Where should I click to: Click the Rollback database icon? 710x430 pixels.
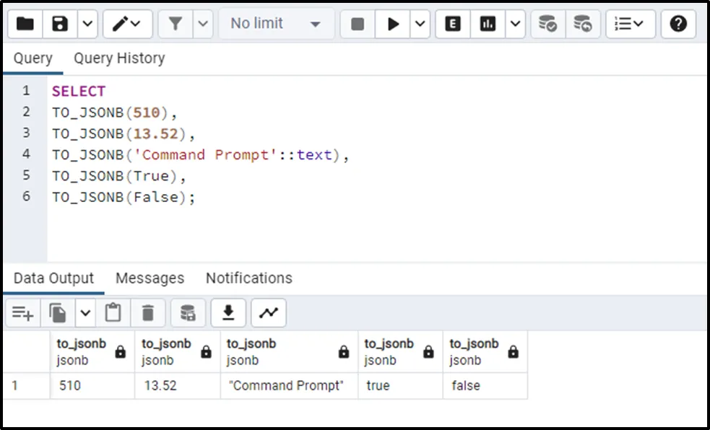(583, 24)
